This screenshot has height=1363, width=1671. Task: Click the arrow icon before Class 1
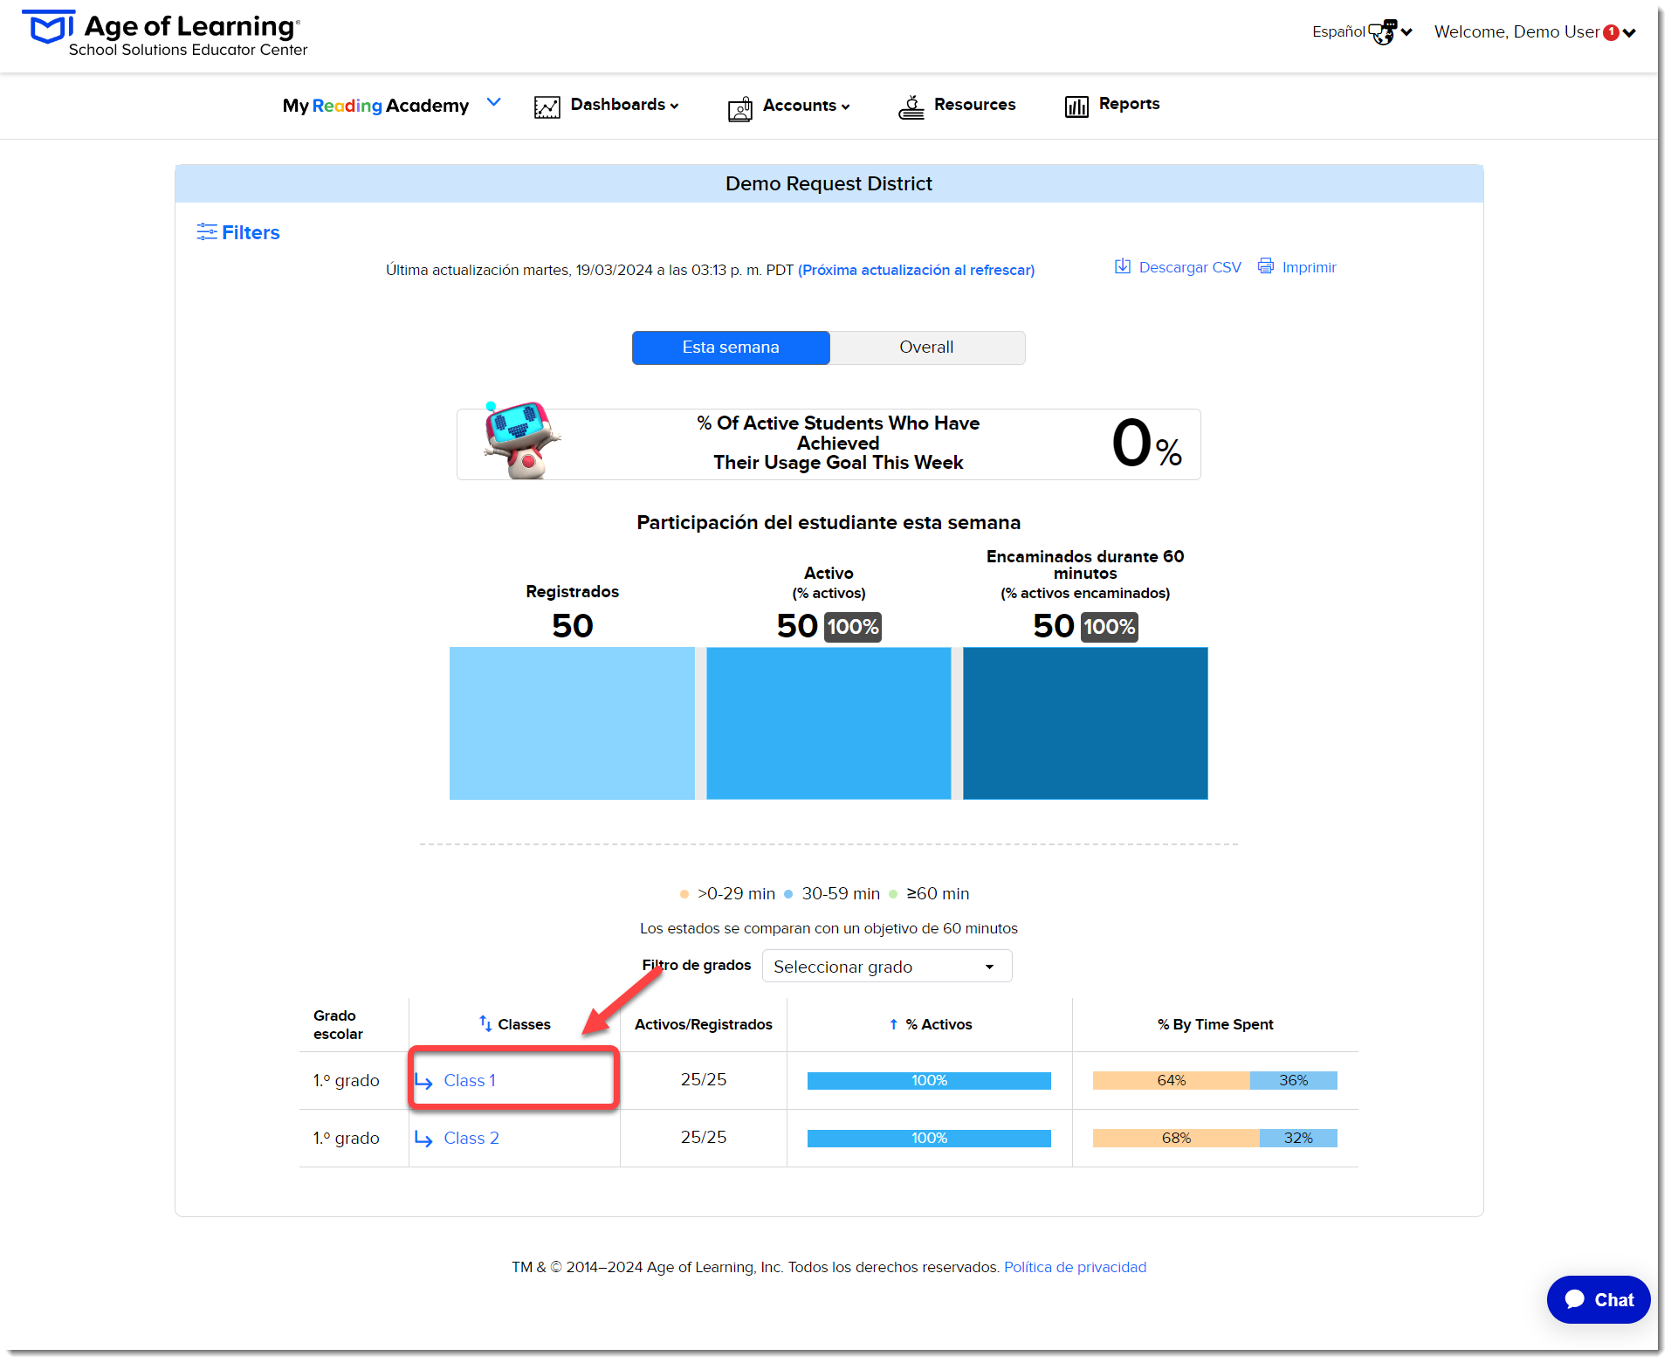pyautogui.click(x=423, y=1082)
